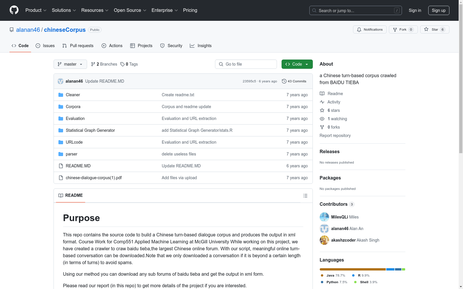Open the Update README.MD commit message
The image size is (463, 289).
[x=105, y=81]
